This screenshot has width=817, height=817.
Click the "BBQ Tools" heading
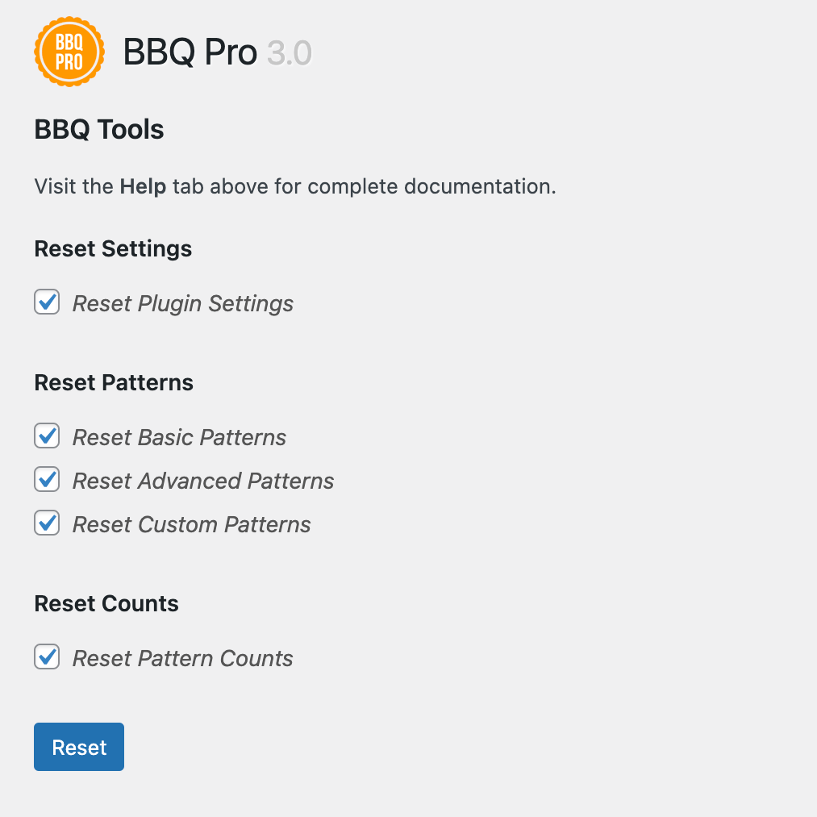coord(99,130)
